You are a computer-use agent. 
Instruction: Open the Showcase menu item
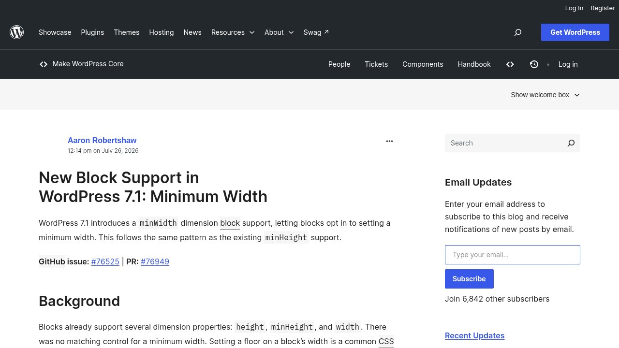coord(55,32)
